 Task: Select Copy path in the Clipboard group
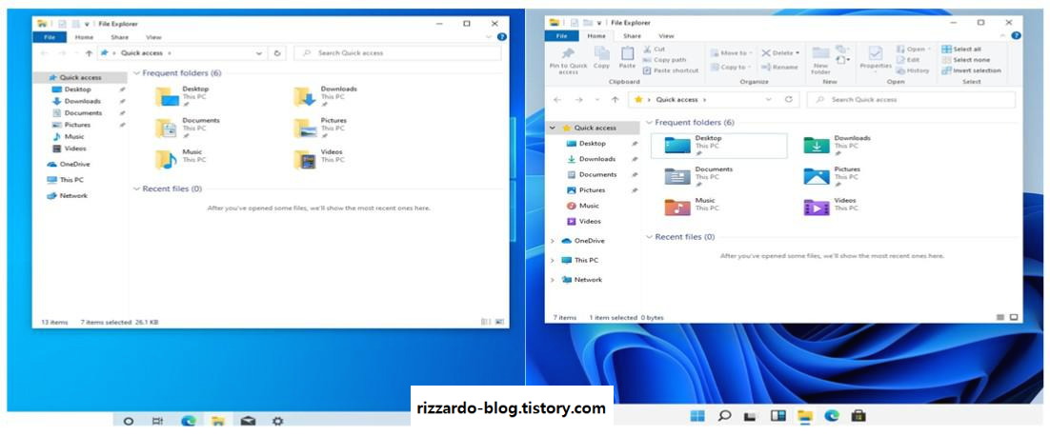coord(664,60)
